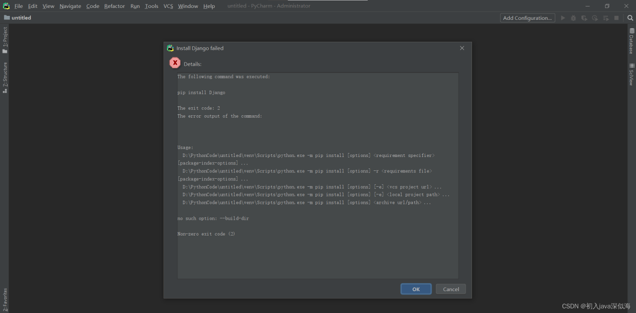Screen dimensions: 636x313
Task: Click the Stop square icon
Action: pyautogui.click(x=617, y=18)
